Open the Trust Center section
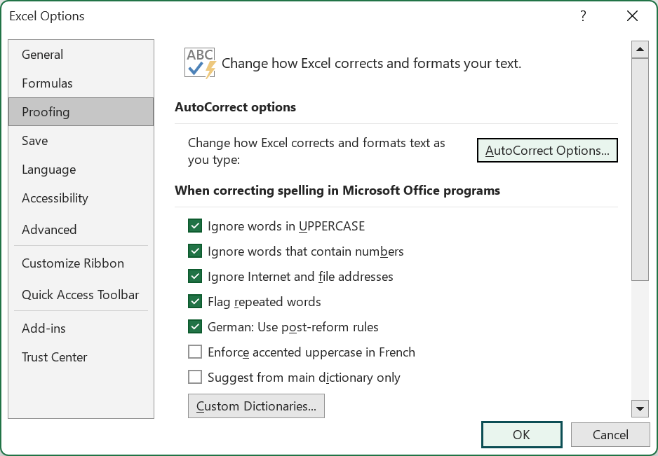Viewport: 658px width, 456px height. point(54,357)
